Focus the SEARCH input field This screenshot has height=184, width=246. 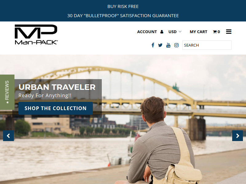click(x=207, y=45)
